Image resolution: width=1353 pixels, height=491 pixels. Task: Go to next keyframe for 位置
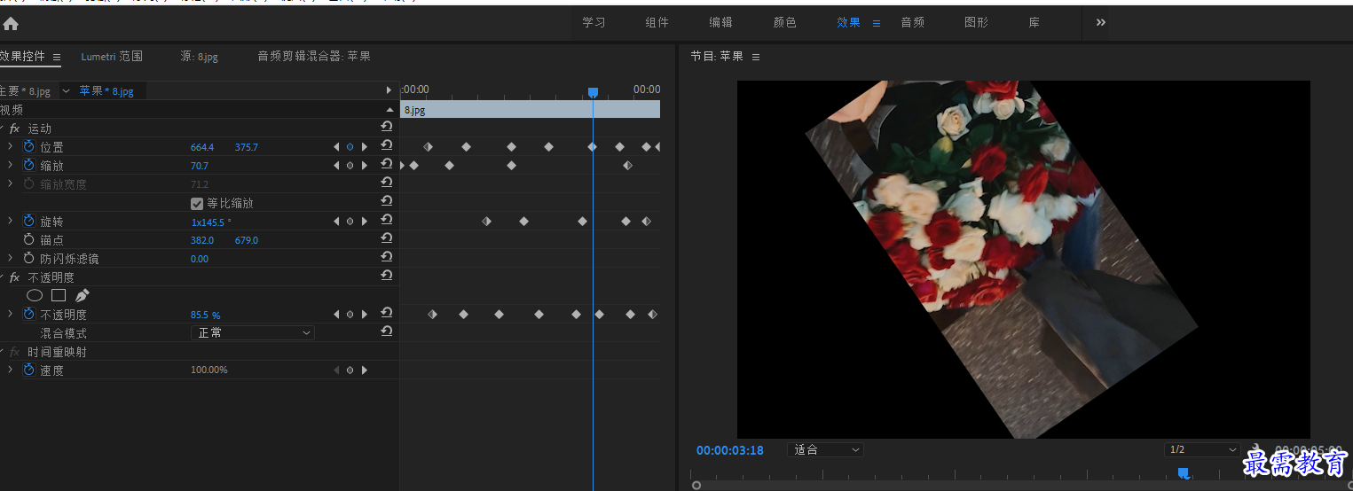[364, 146]
